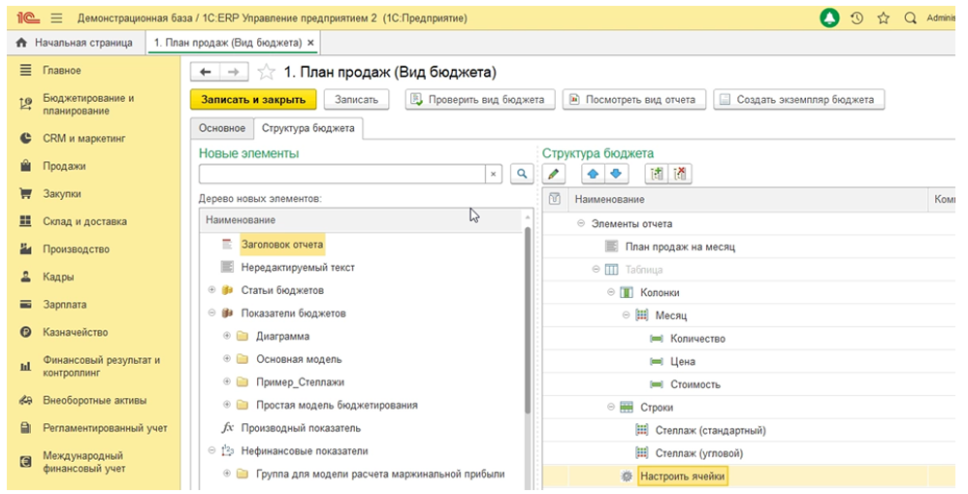Viewport: 968px width, 494px height.
Task: Expand the Основная модель folder
Action: tap(227, 359)
